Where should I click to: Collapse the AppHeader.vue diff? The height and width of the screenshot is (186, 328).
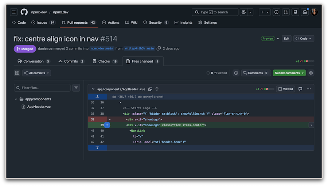[93, 89]
